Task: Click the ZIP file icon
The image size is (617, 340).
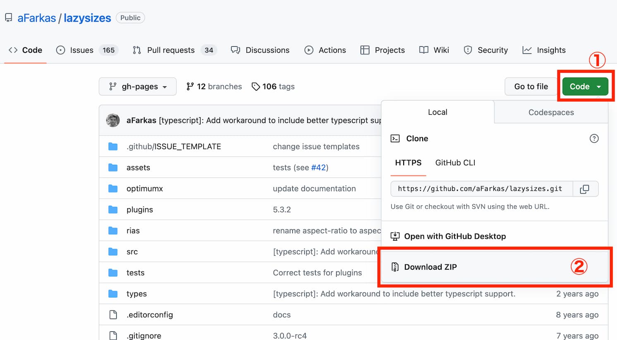Action: (x=395, y=267)
